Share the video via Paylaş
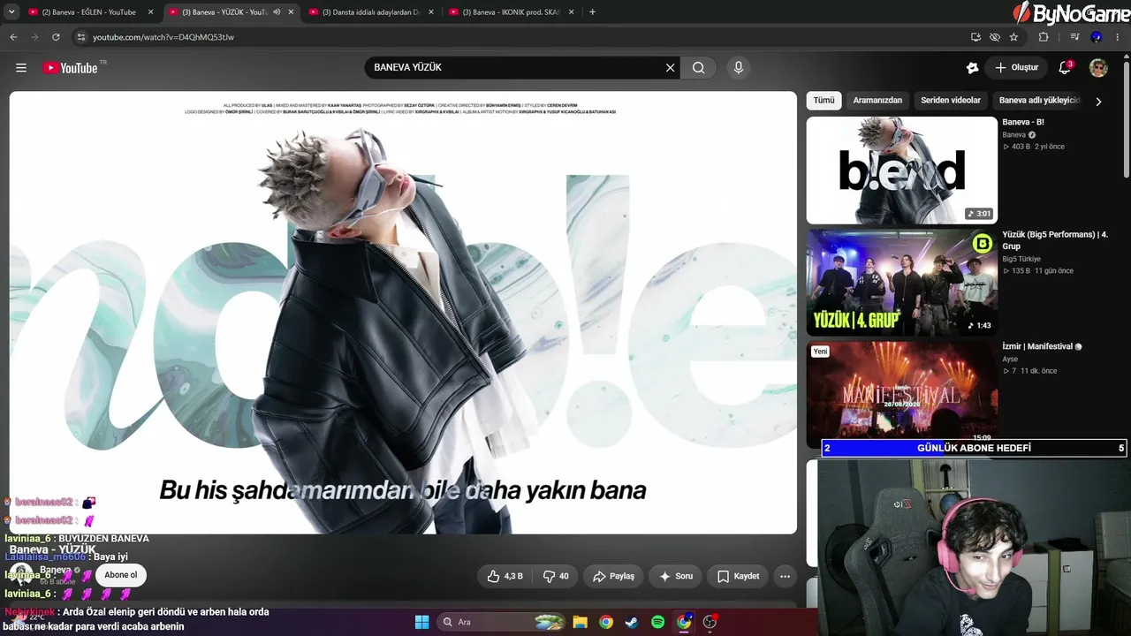Screen dimensions: 1131x636 tap(613, 576)
